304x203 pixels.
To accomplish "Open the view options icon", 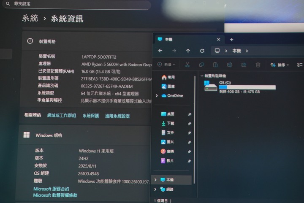I will (x=299, y=65).
